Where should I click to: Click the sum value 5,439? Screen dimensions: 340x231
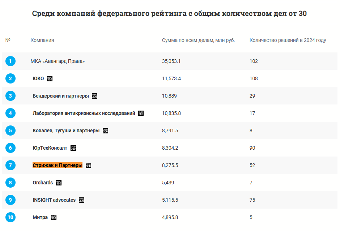168,183
